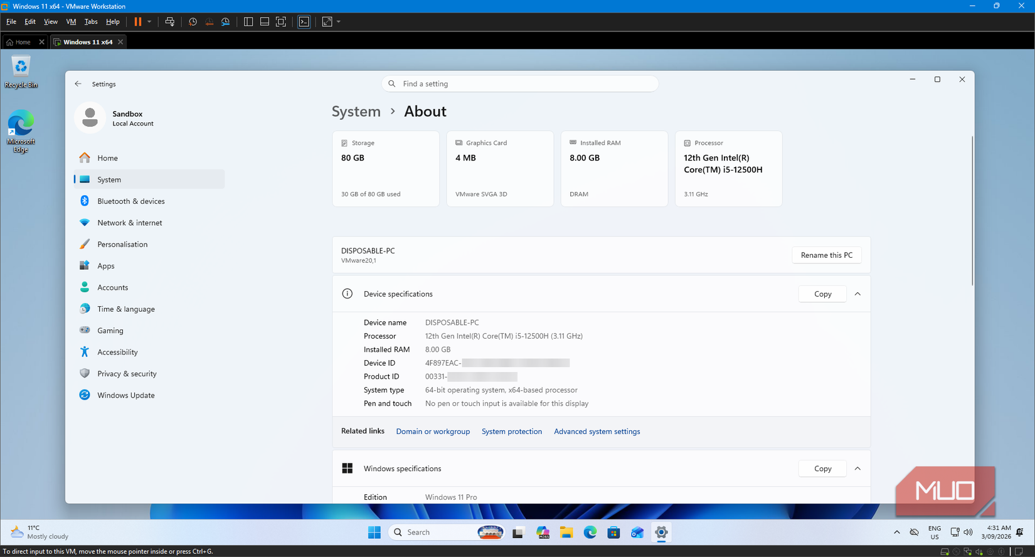Image resolution: width=1035 pixels, height=557 pixels.
Task: Open the VMware Edit menu
Action: pyautogui.click(x=30, y=22)
